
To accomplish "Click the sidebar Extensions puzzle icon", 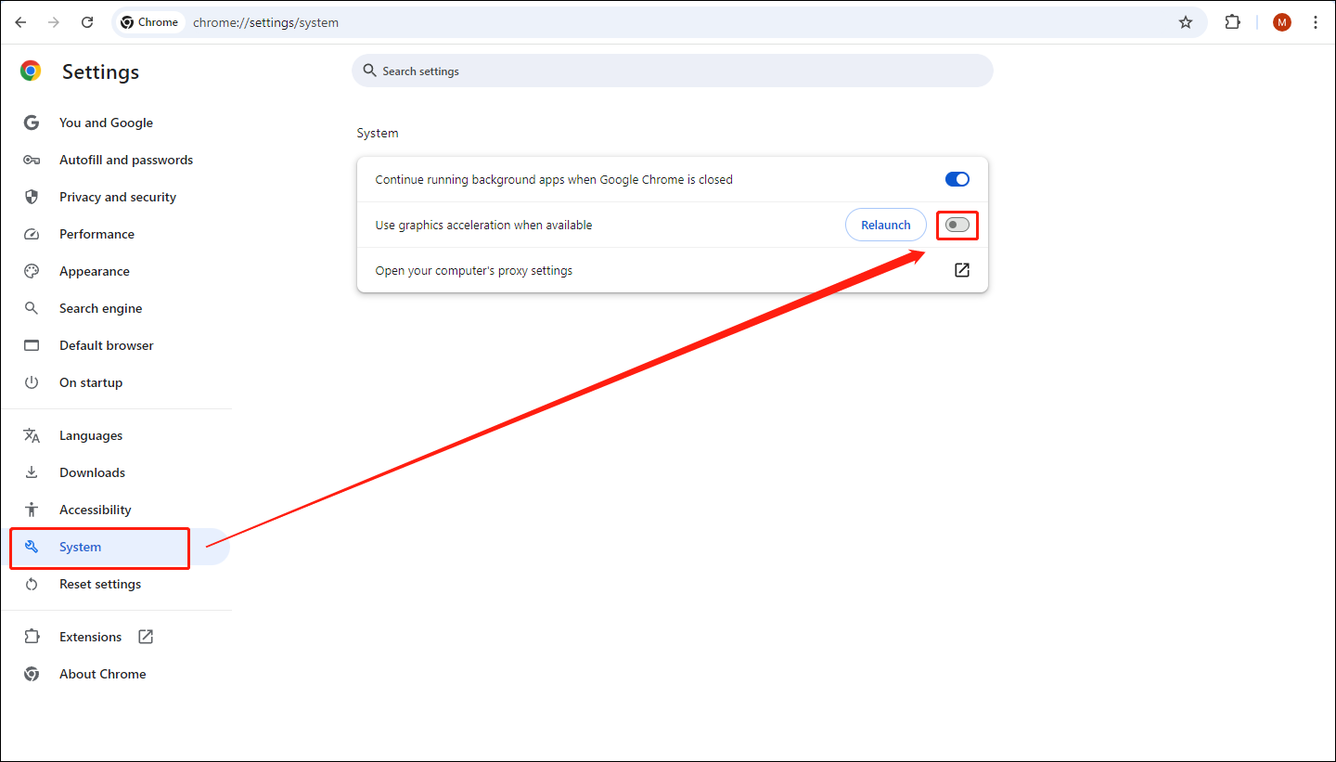I will pos(32,637).
